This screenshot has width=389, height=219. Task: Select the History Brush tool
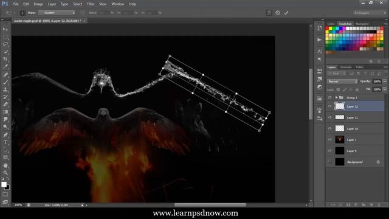5,97
